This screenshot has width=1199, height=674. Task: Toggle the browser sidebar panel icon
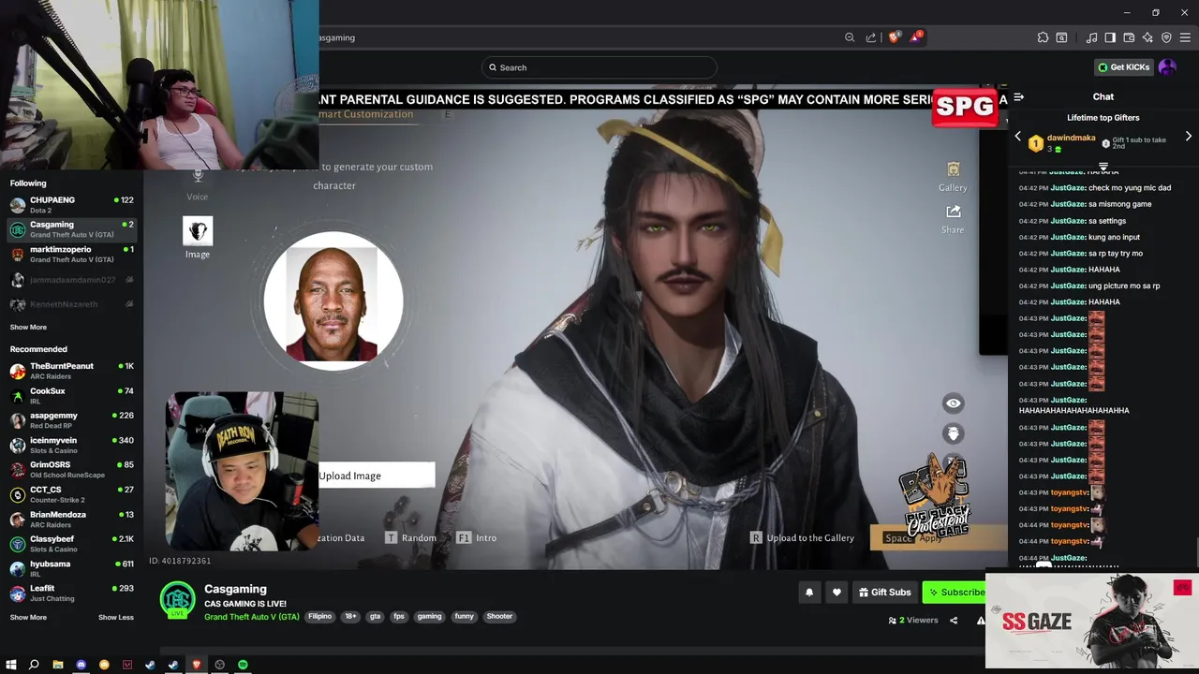point(1110,37)
